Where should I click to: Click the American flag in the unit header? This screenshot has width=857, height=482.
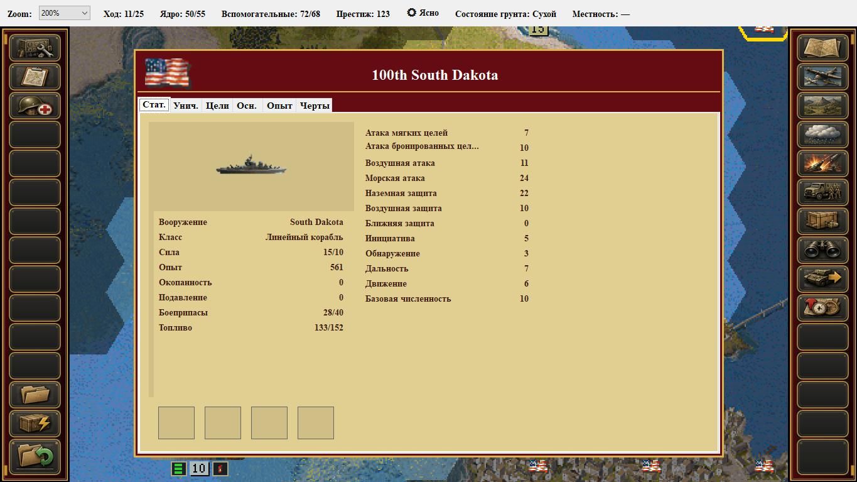167,74
